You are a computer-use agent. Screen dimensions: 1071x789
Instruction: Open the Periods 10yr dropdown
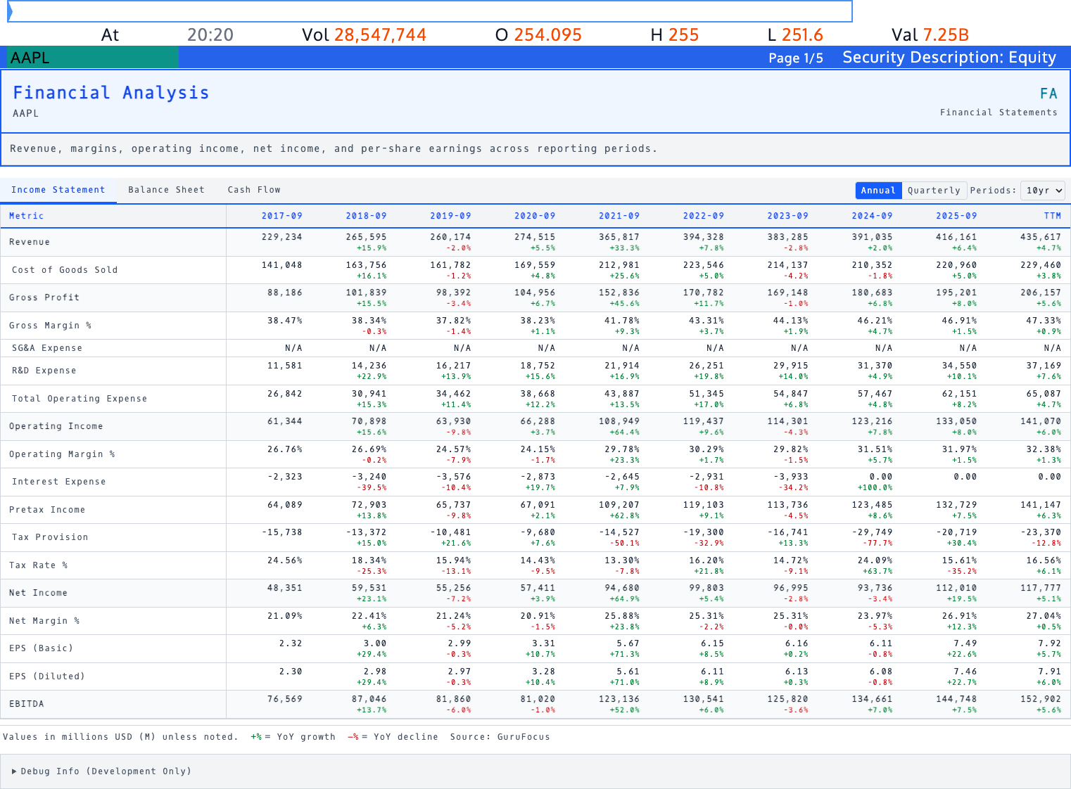click(x=1043, y=190)
